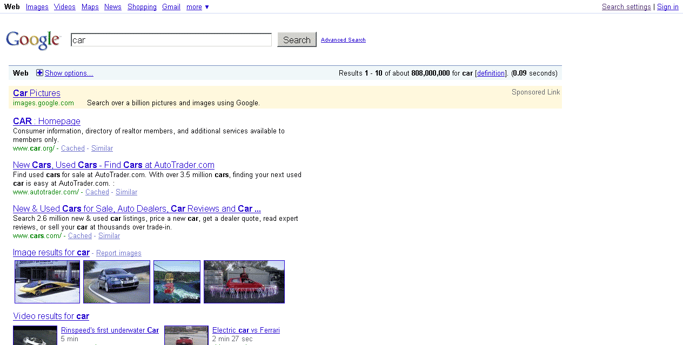Go to News in top bar
Image resolution: width=683 pixels, height=345 pixels.
tap(113, 7)
